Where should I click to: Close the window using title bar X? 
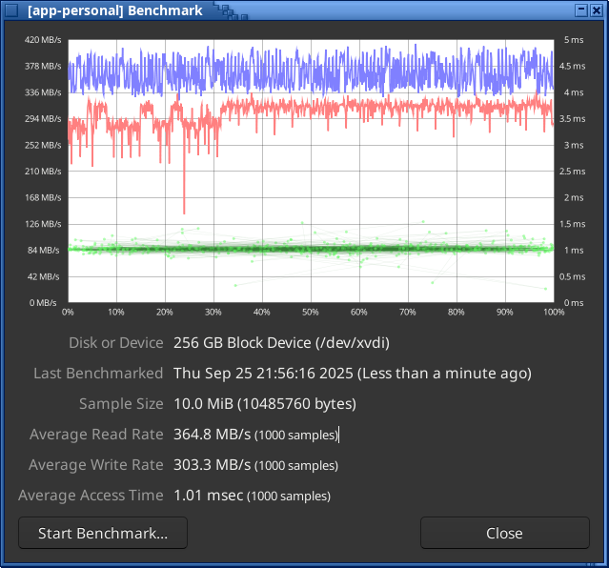click(x=598, y=9)
